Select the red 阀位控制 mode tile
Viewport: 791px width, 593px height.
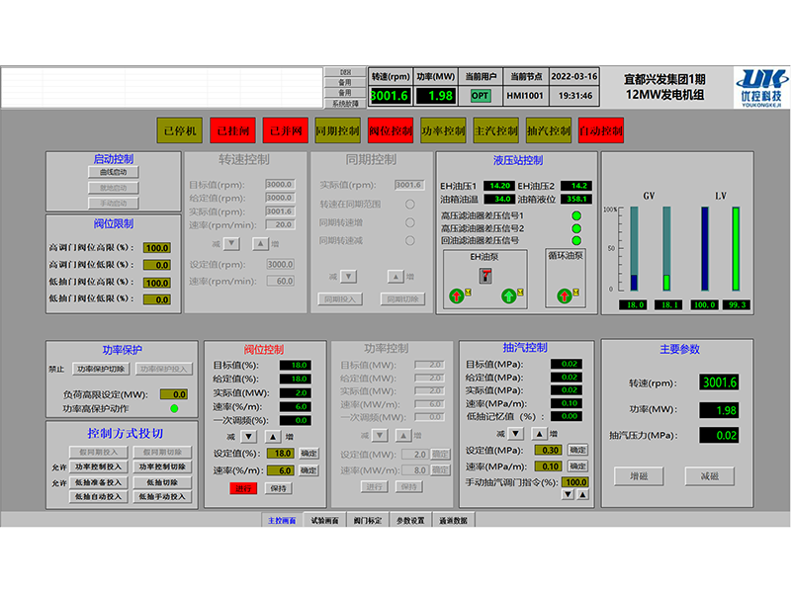391,130
